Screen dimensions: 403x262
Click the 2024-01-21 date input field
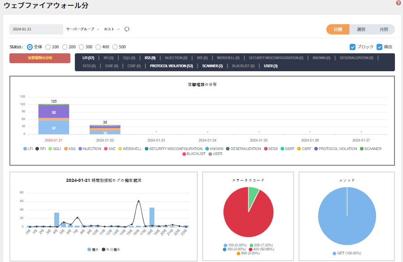[36, 29]
